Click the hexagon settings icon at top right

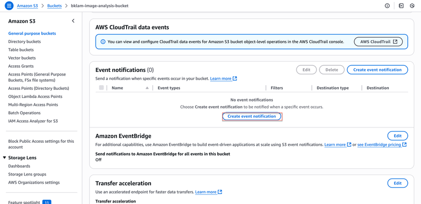pyautogui.click(x=412, y=6)
